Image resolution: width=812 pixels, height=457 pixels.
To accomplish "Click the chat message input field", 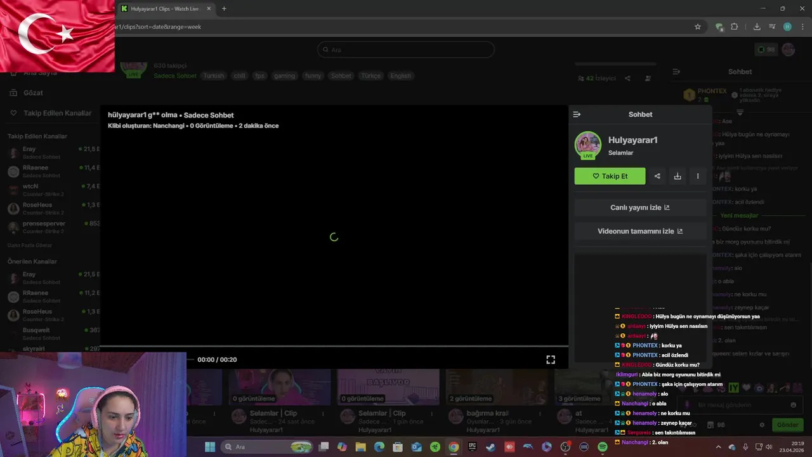I will coord(740,405).
